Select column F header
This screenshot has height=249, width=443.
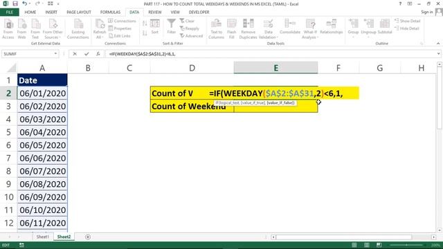click(338, 68)
